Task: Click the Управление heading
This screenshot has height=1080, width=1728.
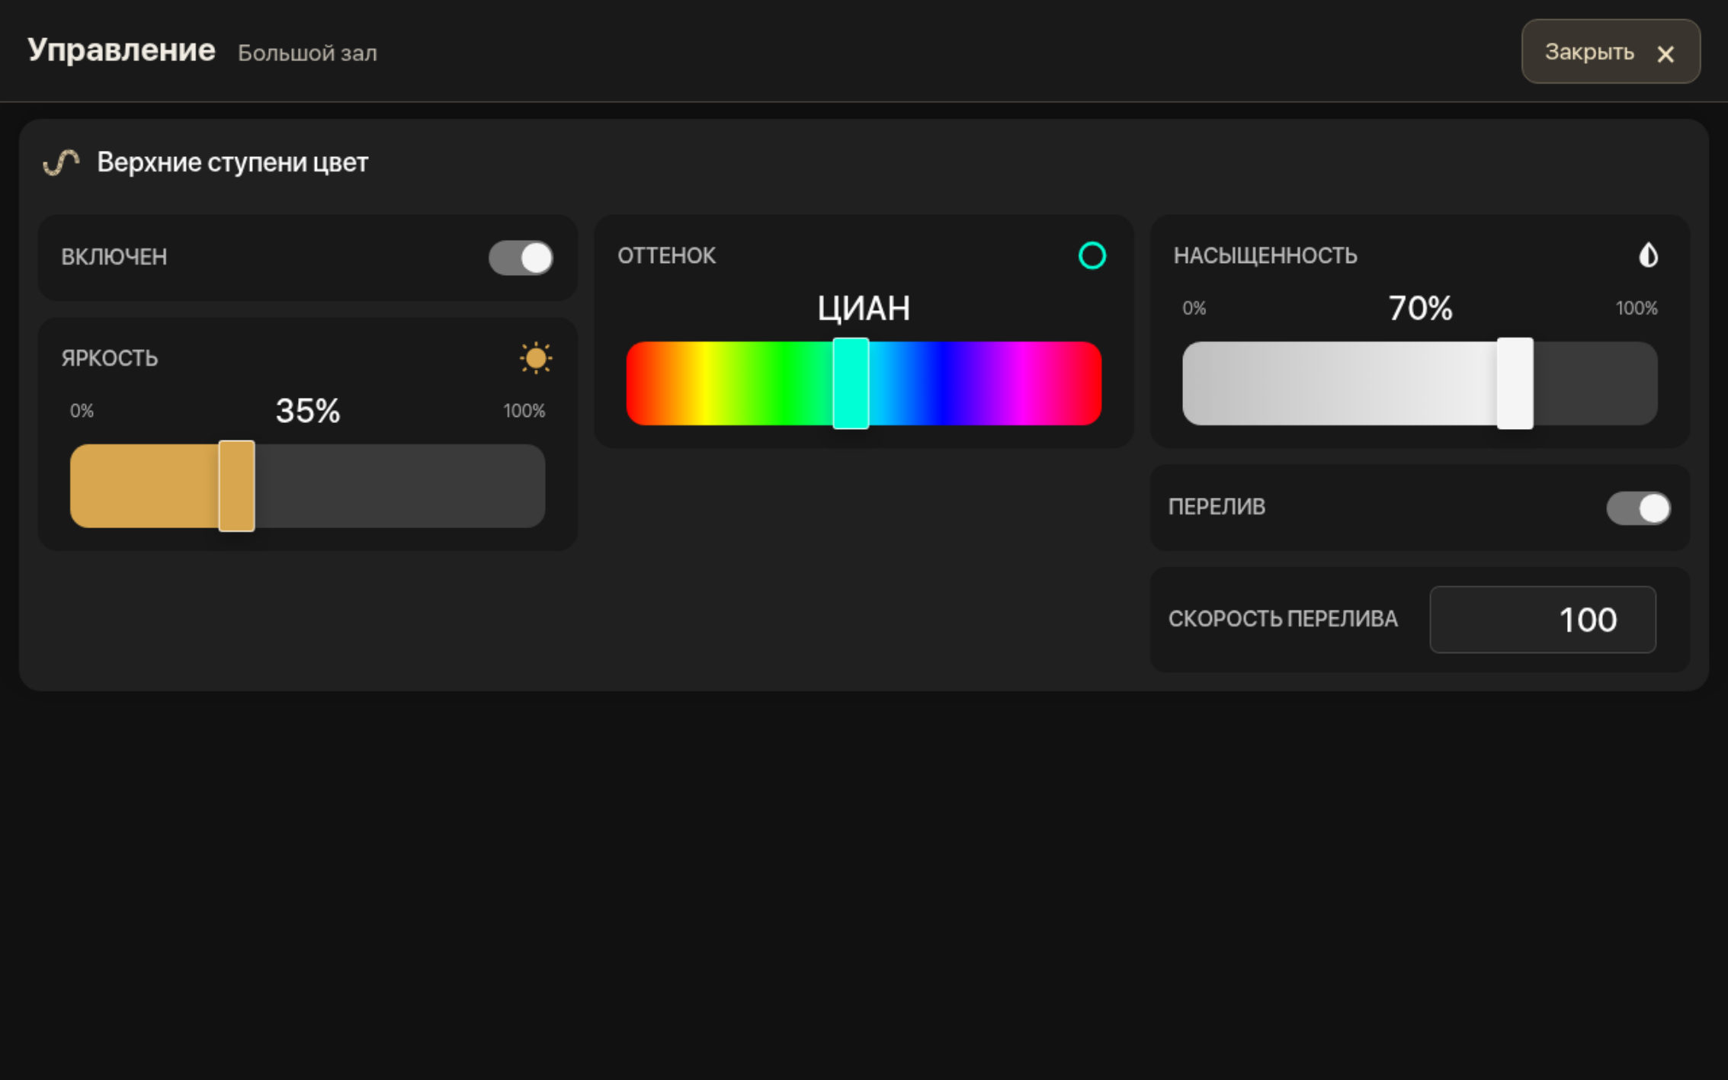Action: (x=121, y=50)
